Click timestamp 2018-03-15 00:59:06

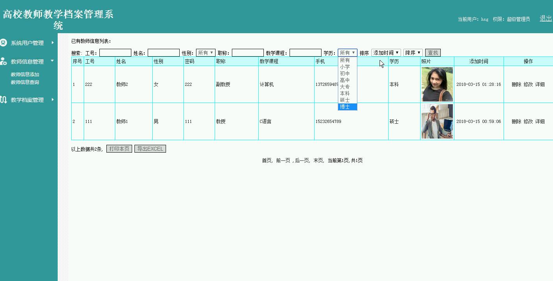tap(479, 121)
